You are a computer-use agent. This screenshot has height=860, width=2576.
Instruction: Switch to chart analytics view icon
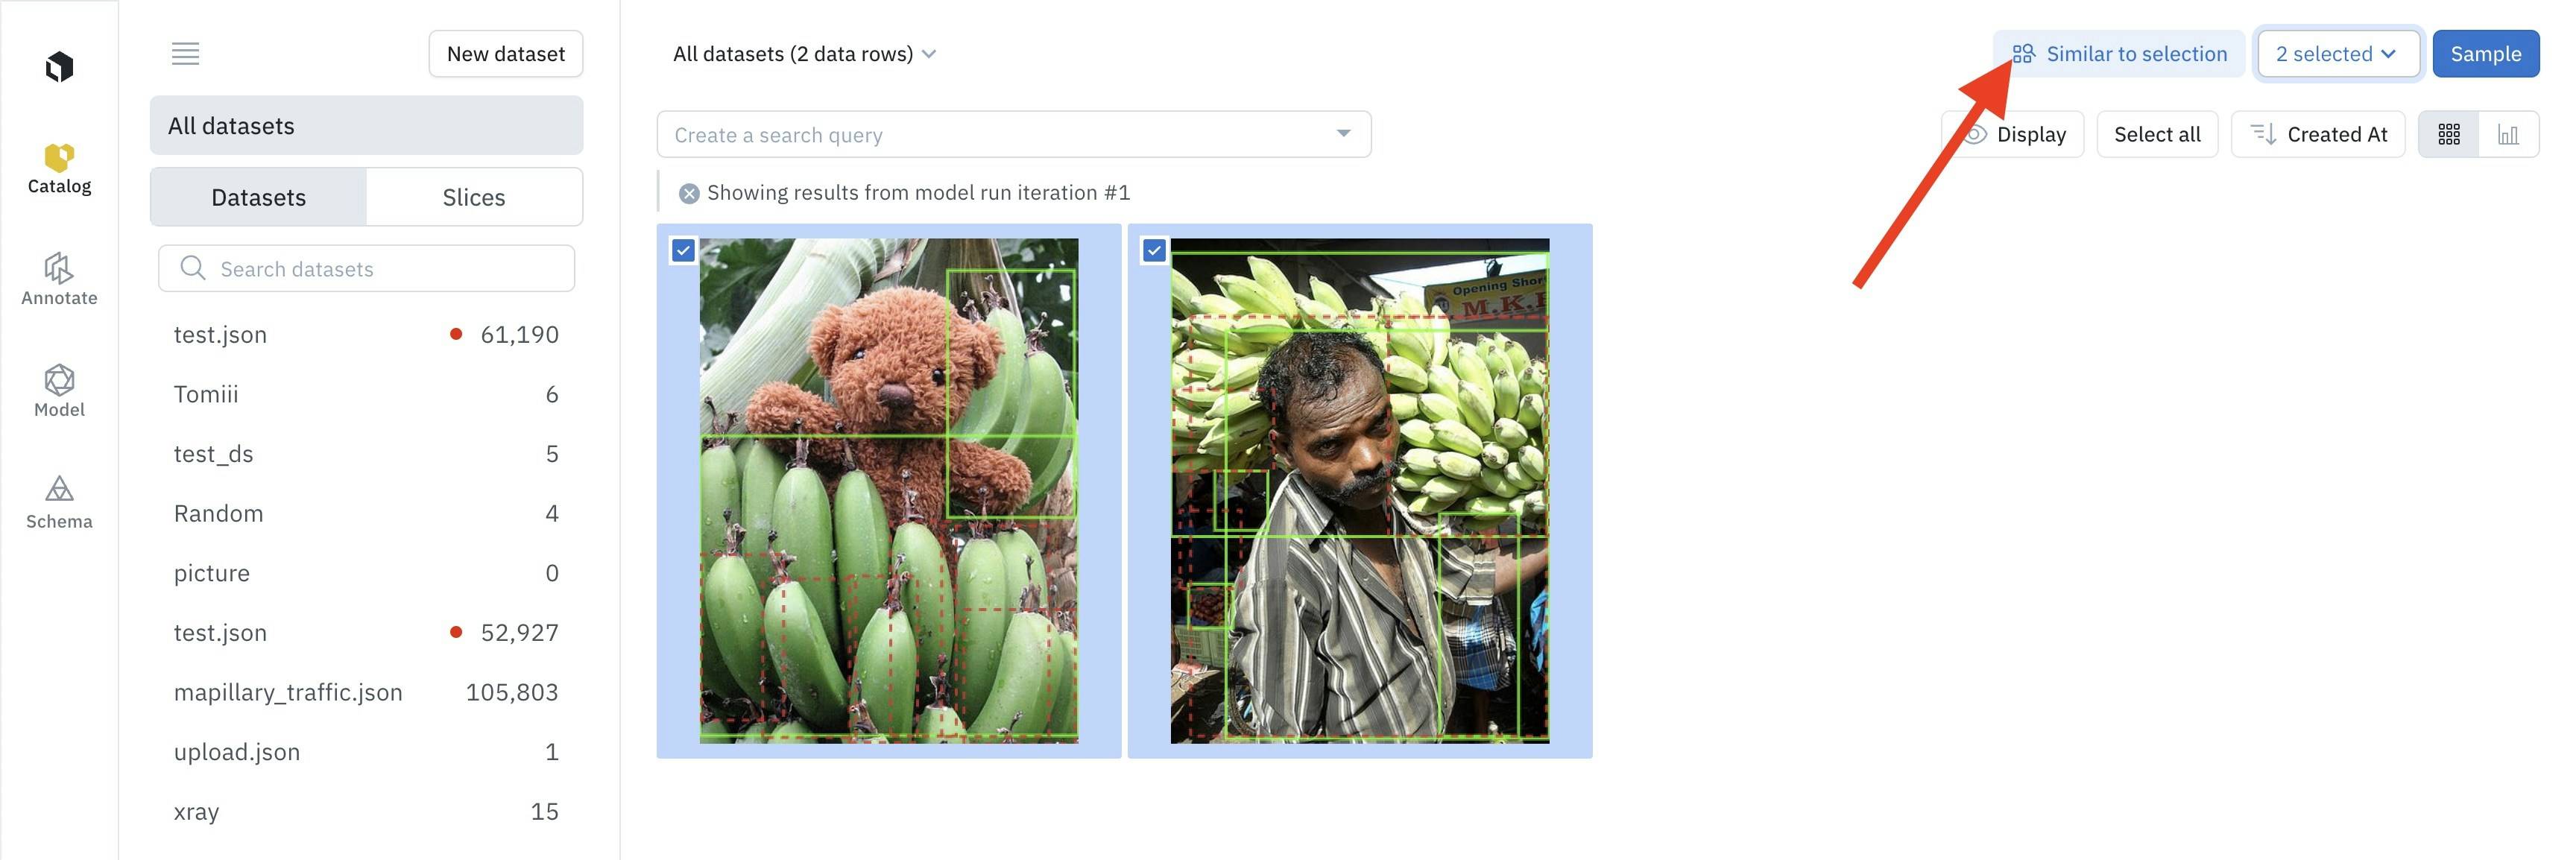(x=2508, y=135)
